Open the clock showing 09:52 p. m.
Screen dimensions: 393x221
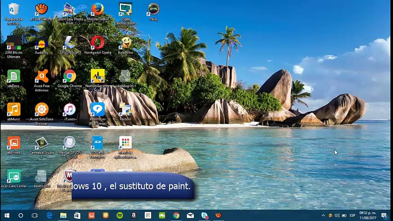367,215
